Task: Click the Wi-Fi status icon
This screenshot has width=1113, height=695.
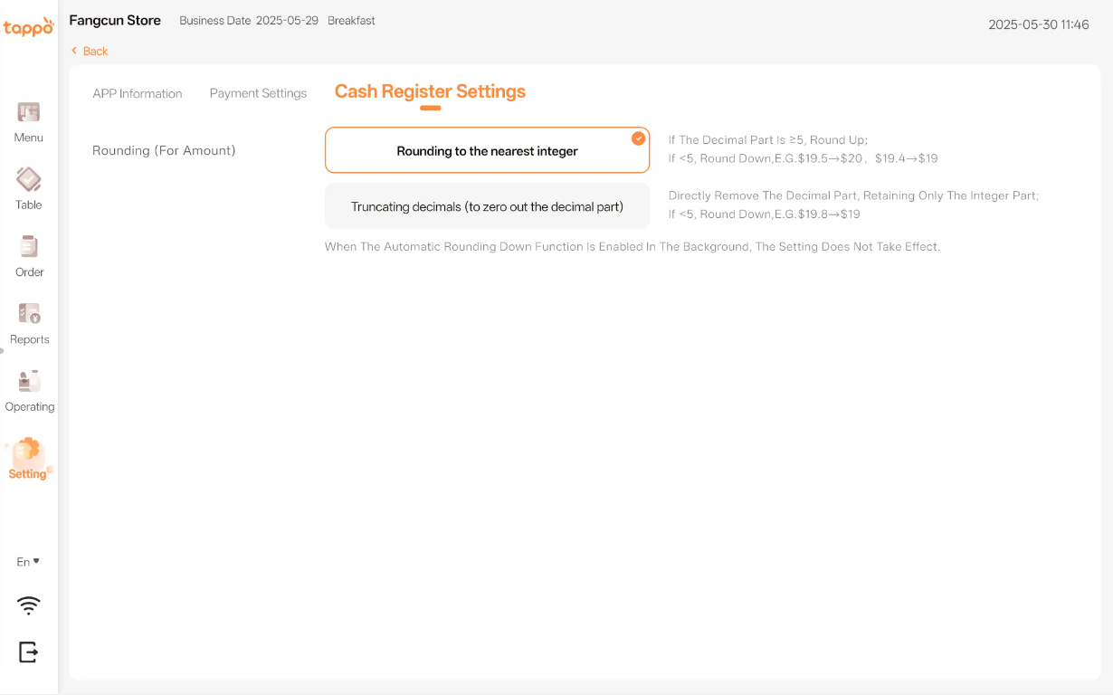Action: tap(29, 605)
